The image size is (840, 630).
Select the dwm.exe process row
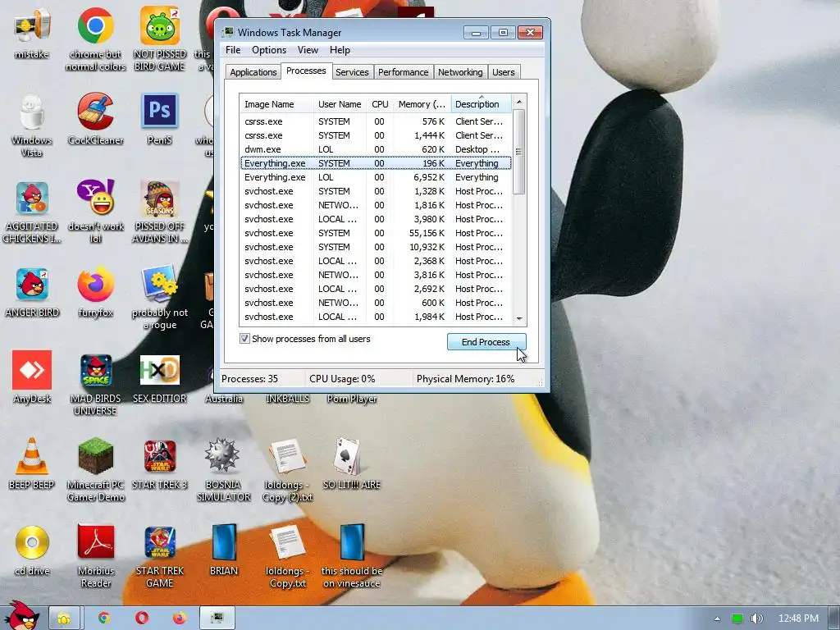pos(376,149)
